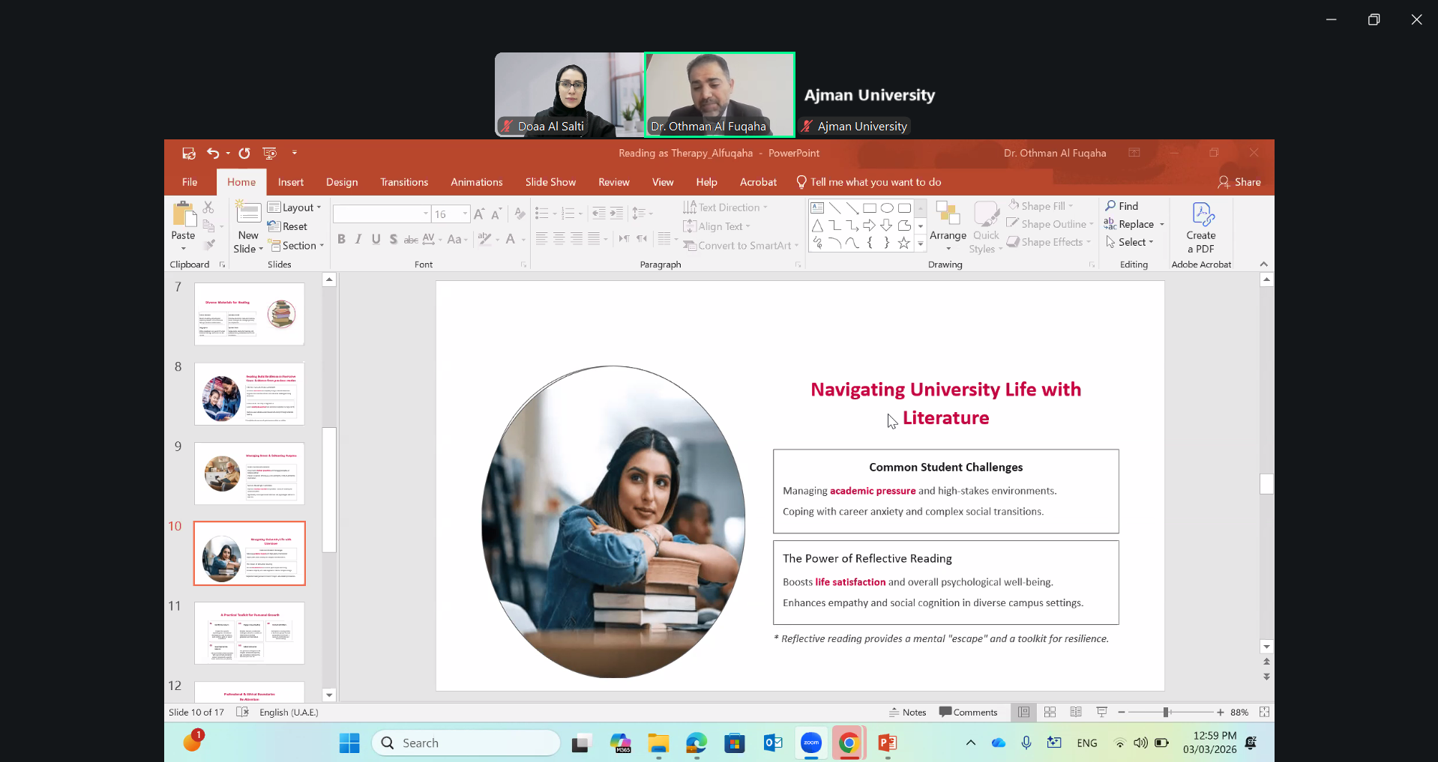Click PowerPoint icon in Windows taskbar
Image resolution: width=1438 pixels, height=762 pixels.
tap(888, 743)
